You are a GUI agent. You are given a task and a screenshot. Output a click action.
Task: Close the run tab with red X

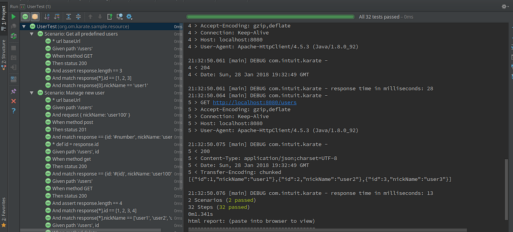(14, 101)
